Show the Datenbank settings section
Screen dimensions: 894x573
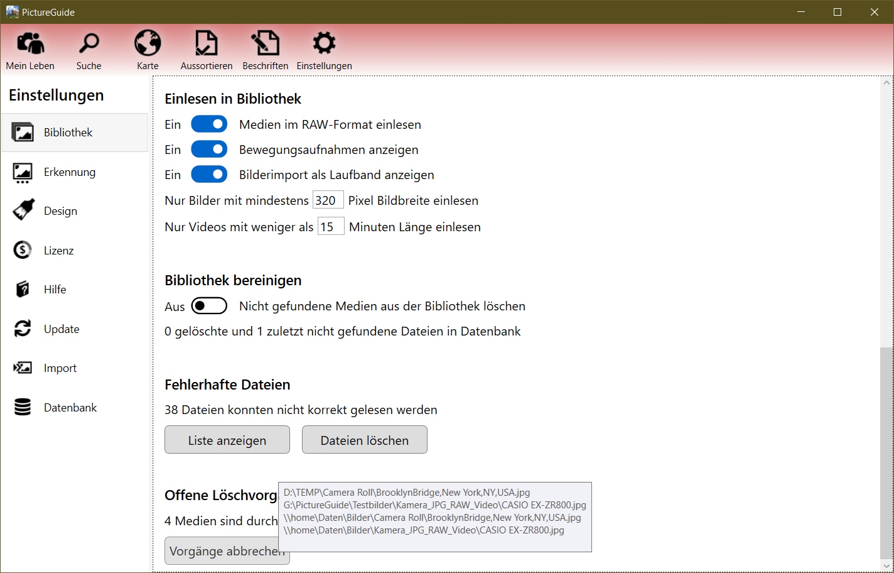pos(75,408)
